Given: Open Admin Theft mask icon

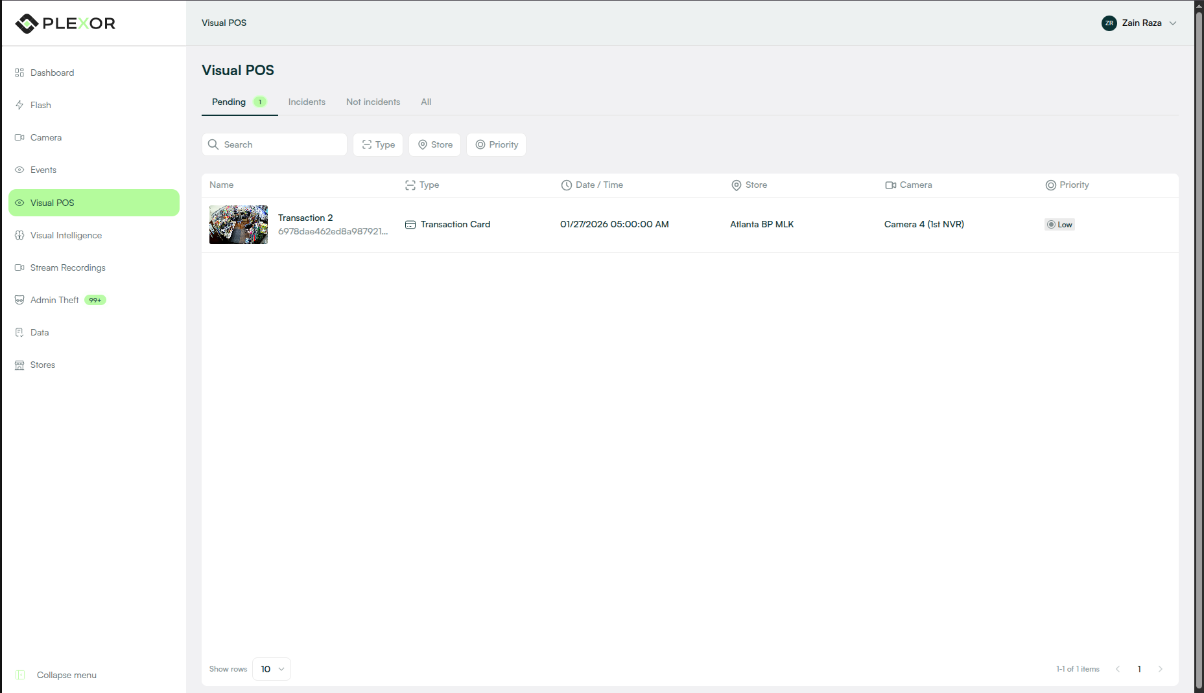Looking at the screenshot, I should pyautogui.click(x=19, y=300).
